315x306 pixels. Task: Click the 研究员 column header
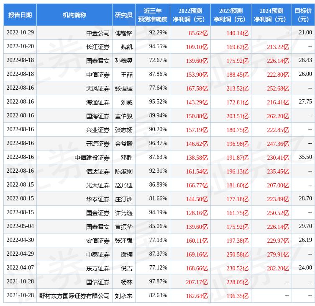click(124, 15)
